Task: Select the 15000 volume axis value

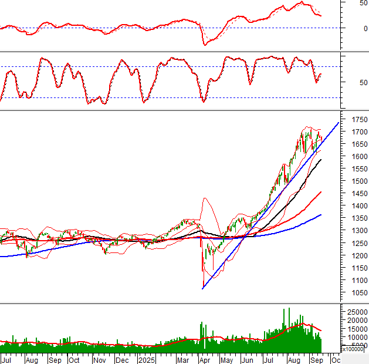Action: tap(357, 329)
